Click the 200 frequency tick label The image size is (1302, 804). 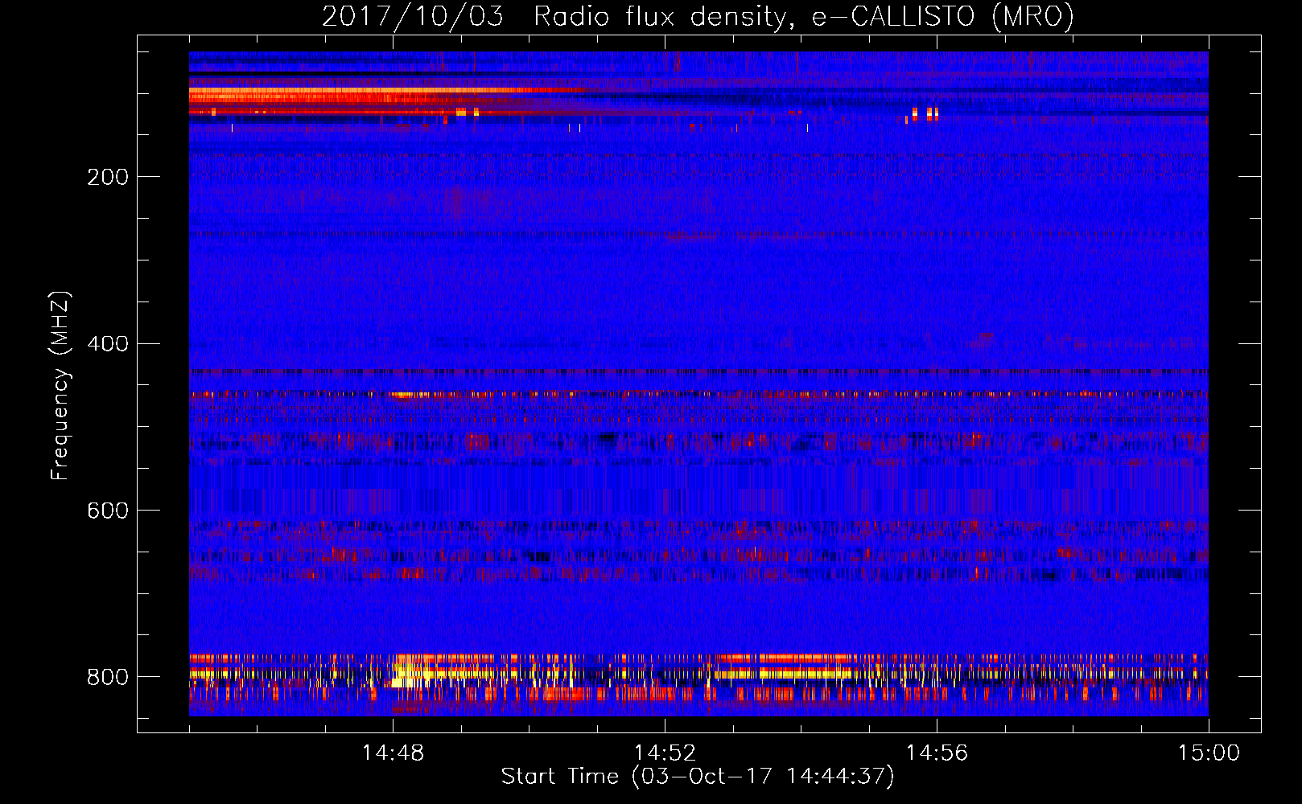108,177
